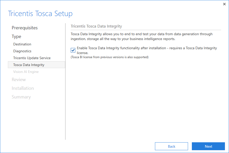Select the Summary step
This screenshot has width=229, height=153.
21,97
